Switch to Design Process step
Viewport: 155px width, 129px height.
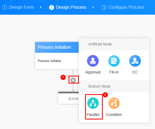coord(68,7)
